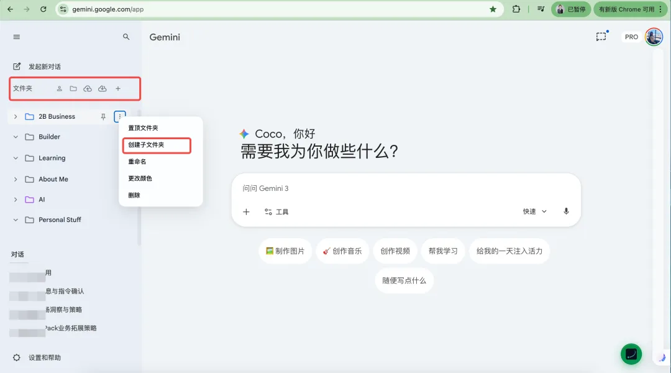This screenshot has width=671, height=373.
Task: Click the address bar URL
Action: click(108, 9)
